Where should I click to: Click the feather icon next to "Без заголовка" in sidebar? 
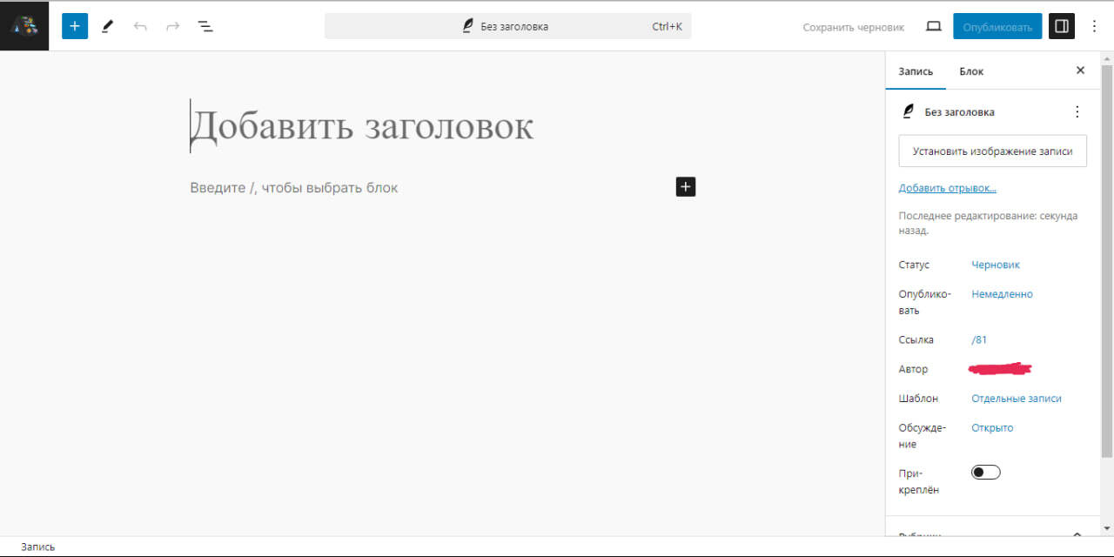coord(909,111)
